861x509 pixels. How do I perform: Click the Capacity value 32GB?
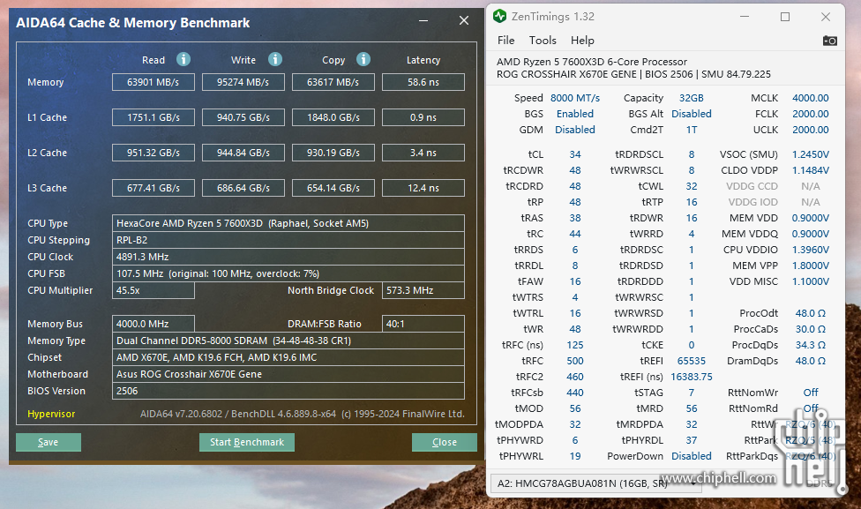click(692, 98)
